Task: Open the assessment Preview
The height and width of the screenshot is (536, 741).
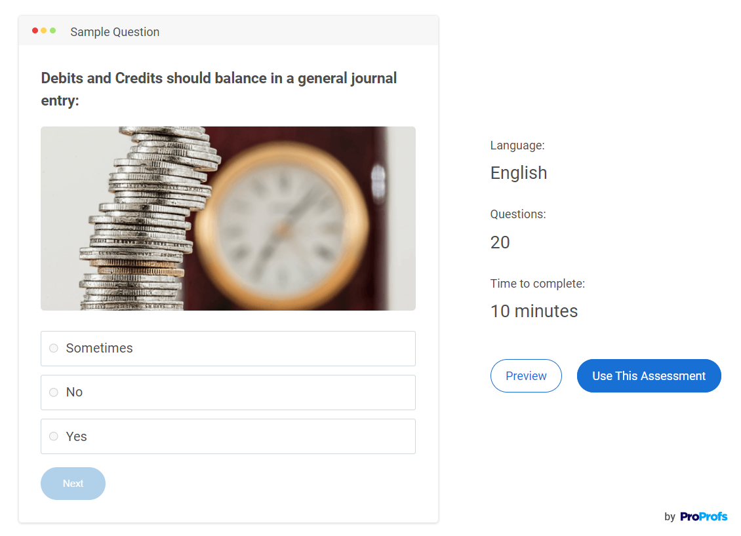Action: click(x=526, y=376)
